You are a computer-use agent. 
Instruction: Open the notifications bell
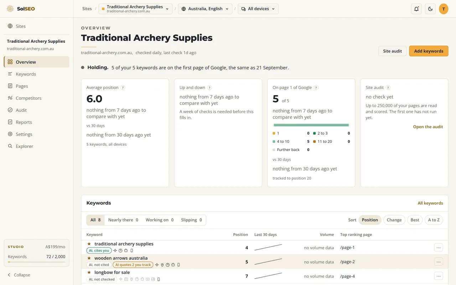tap(416, 9)
